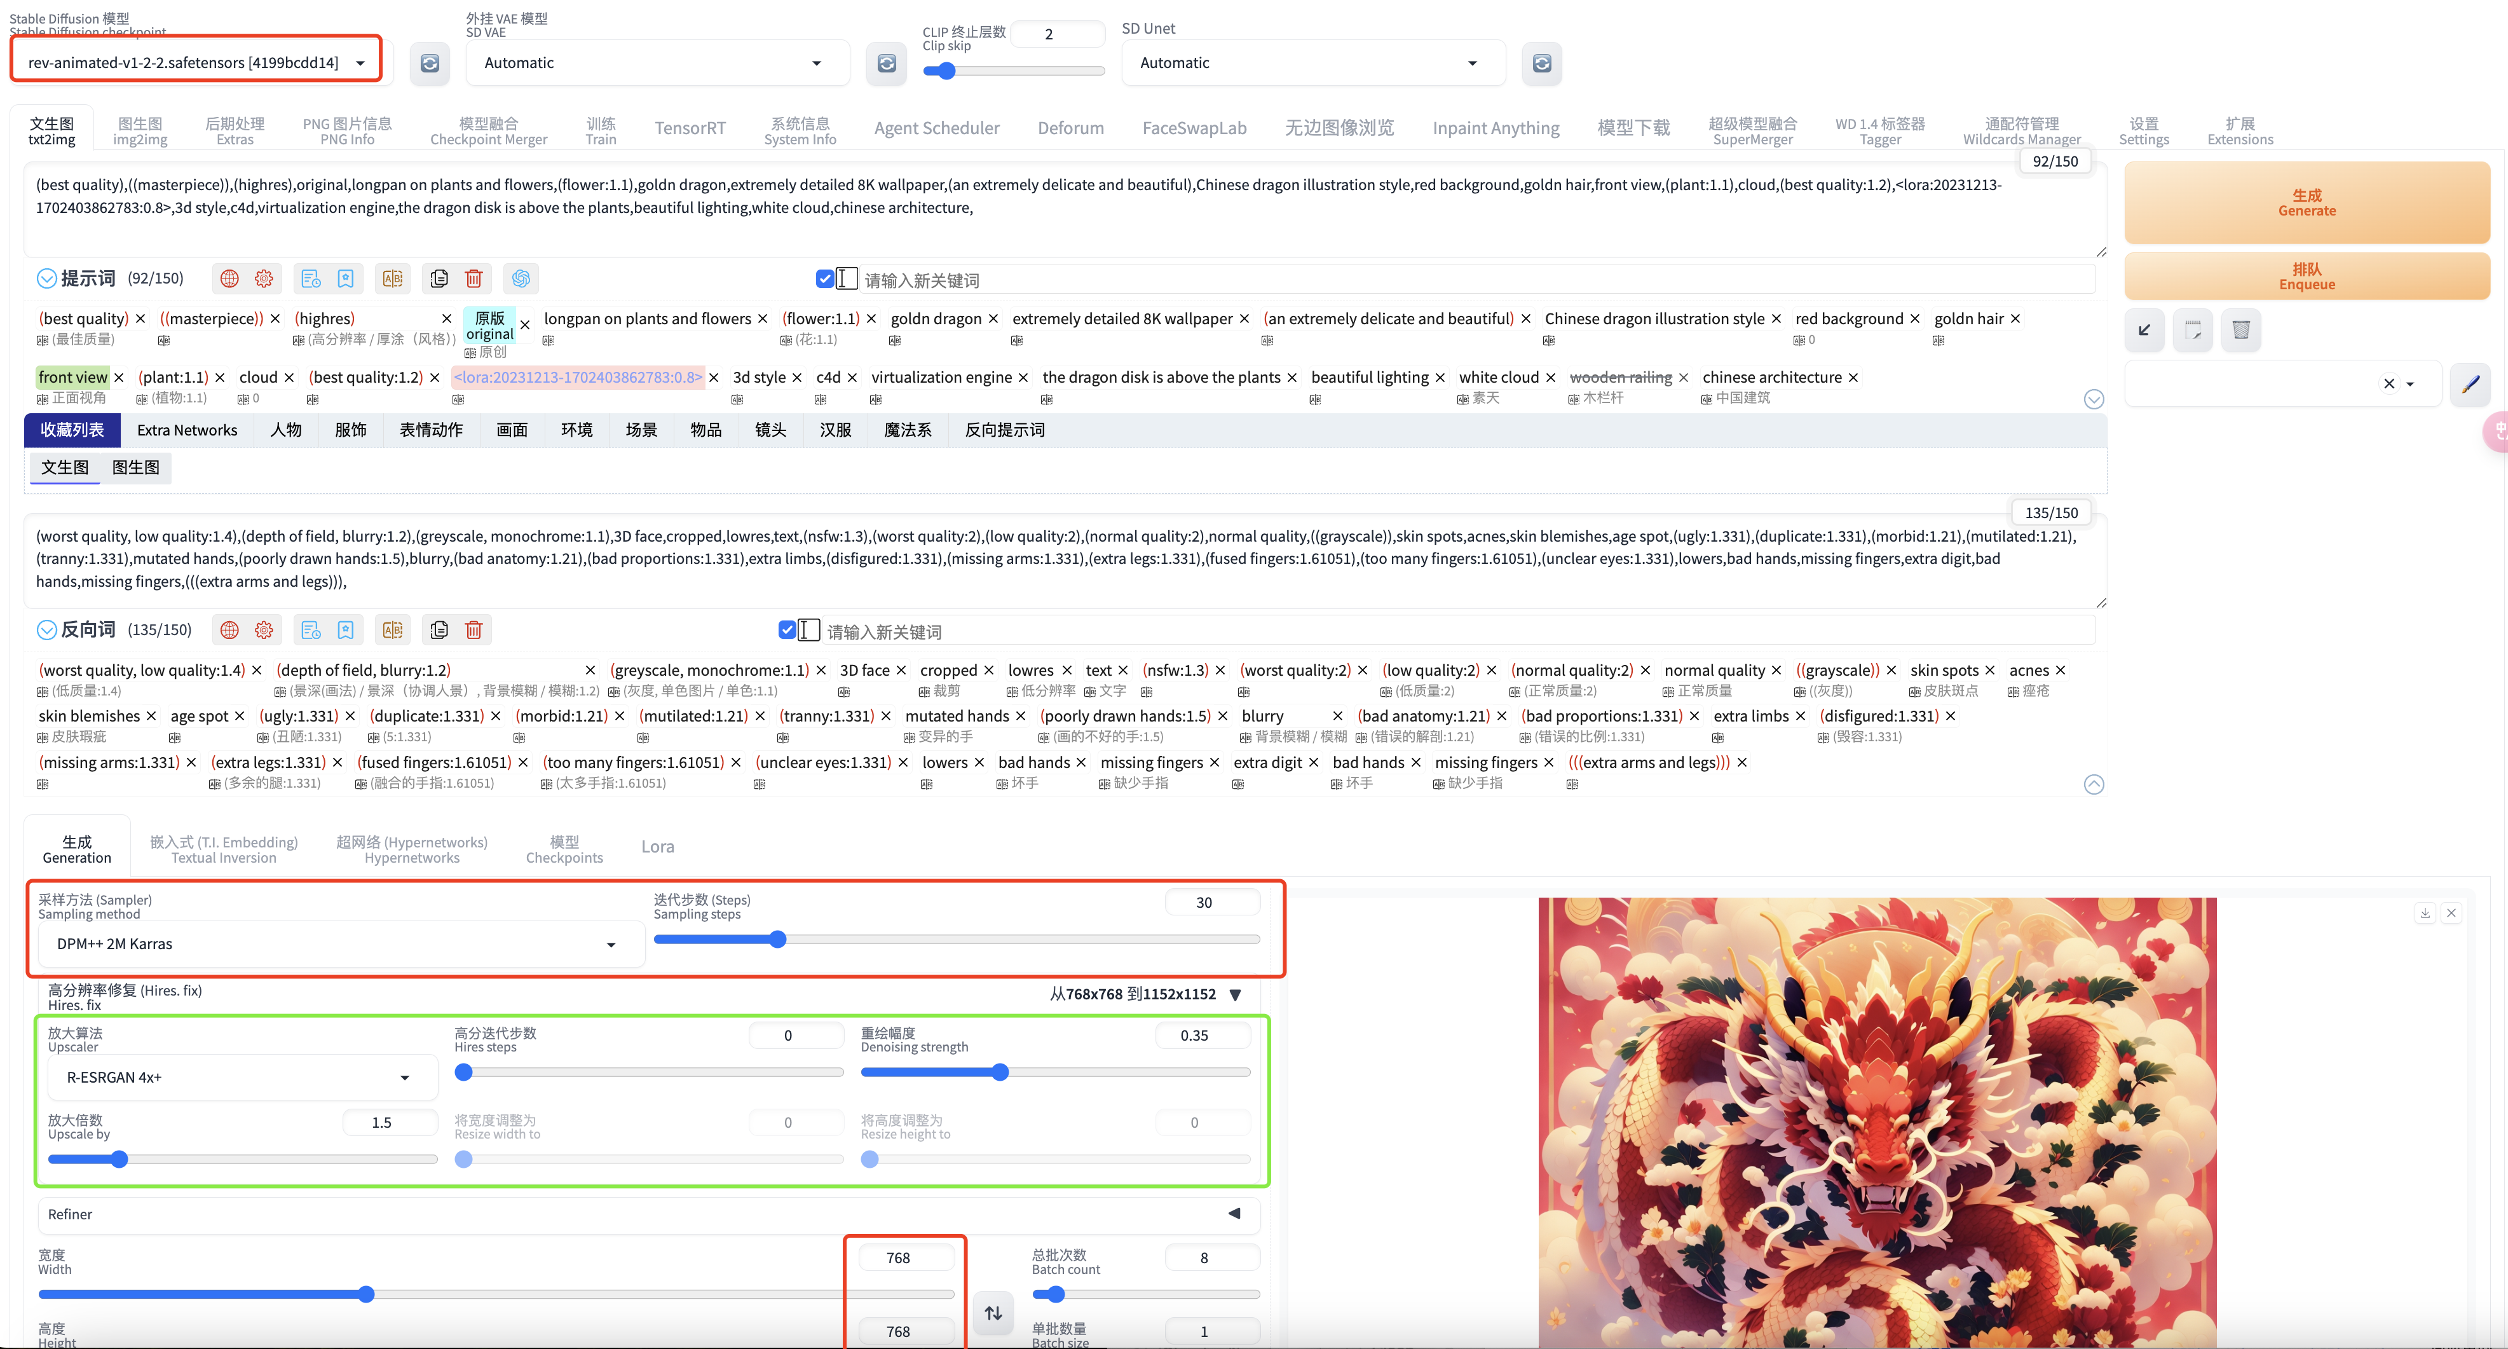Close the generated image preview
The height and width of the screenshot is (1349, 2508).
(x=2451, y=913)
